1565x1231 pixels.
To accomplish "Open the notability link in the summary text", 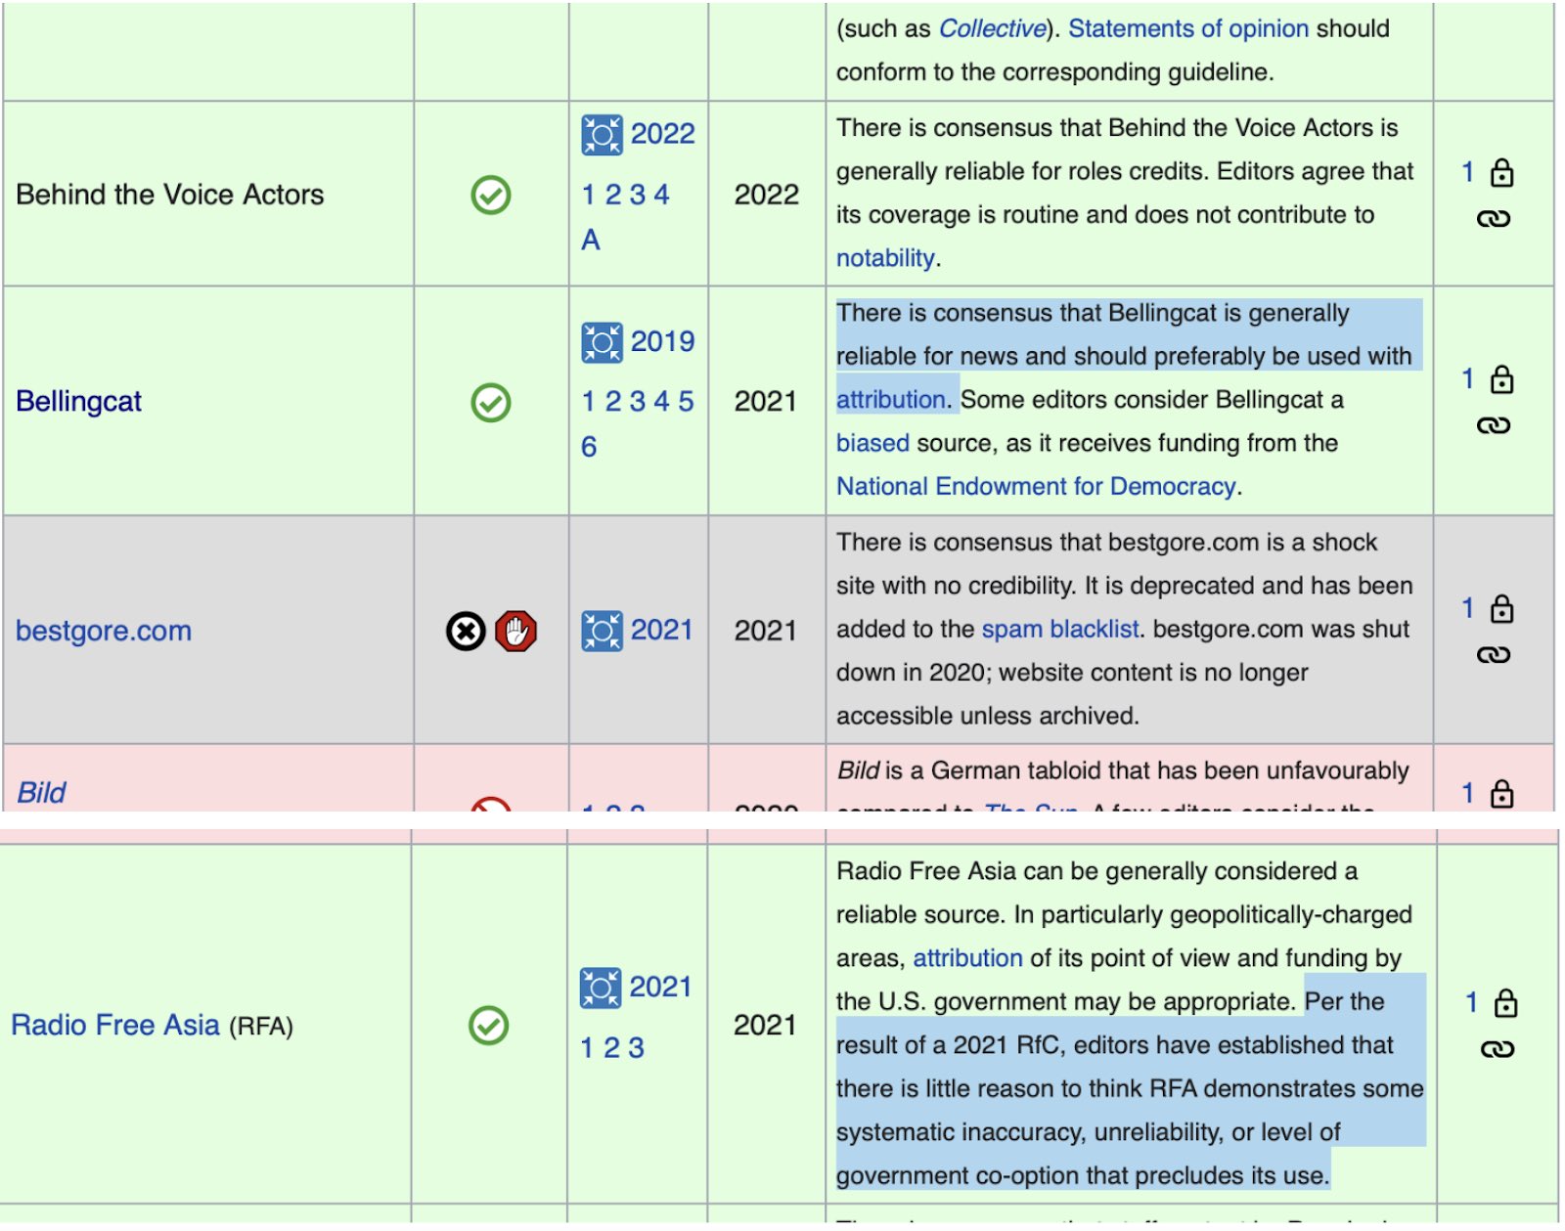I will point(883,257).
